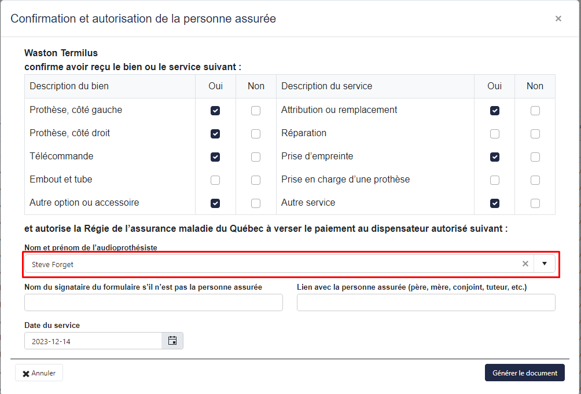Click the Date du service text field
Viewport: 581px width, 394px height.
point(93,341)
